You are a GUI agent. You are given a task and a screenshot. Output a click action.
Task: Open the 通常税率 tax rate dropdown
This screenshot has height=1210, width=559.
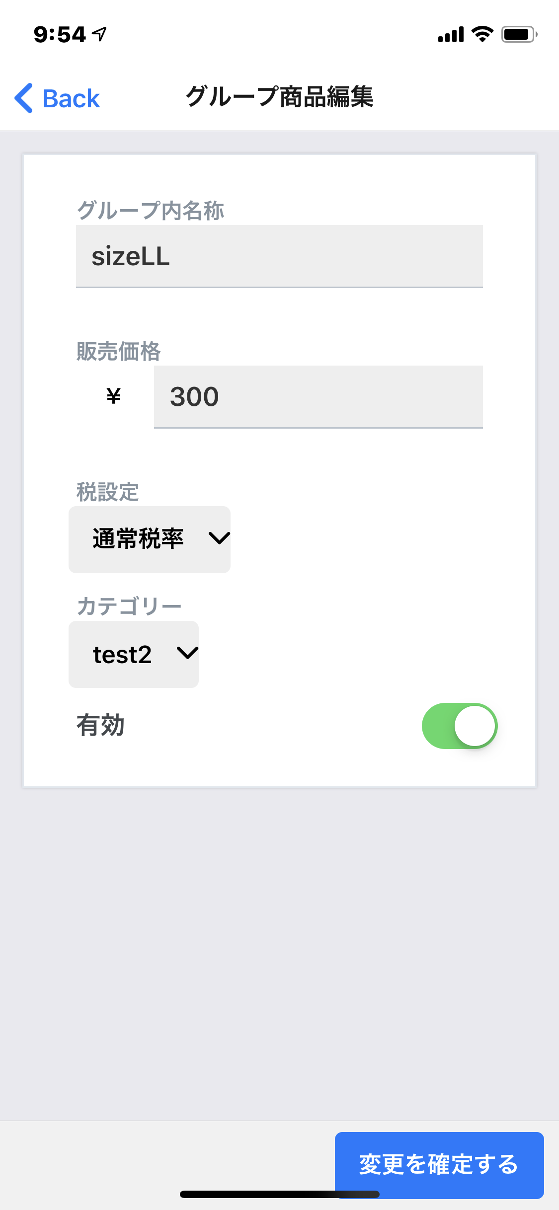(x=149, y=539)
